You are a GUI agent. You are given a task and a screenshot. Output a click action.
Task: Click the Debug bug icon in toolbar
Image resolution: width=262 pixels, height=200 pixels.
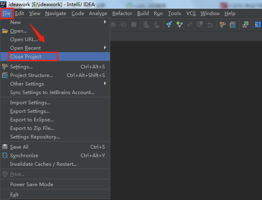[x=114, y=24]
